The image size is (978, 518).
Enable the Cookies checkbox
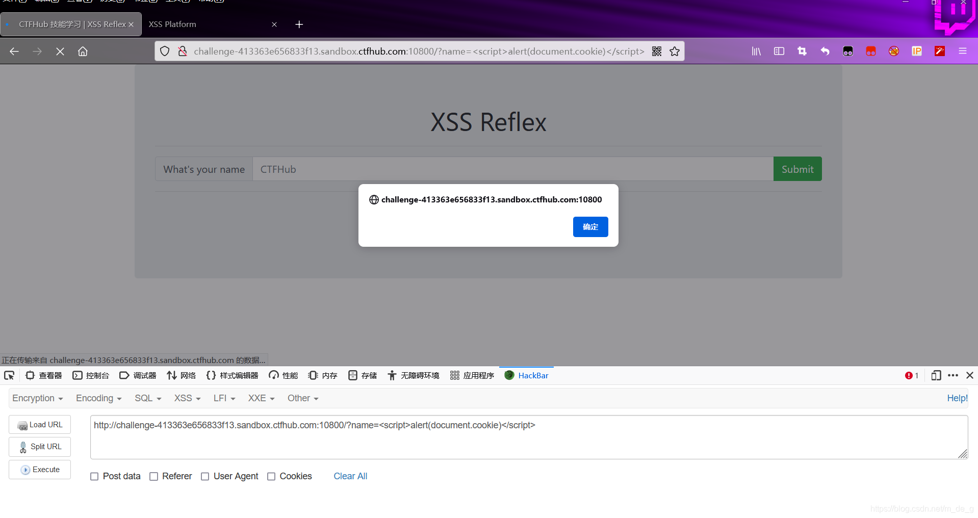coord(271,476)
